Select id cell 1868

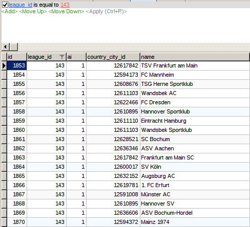(17, 203)
